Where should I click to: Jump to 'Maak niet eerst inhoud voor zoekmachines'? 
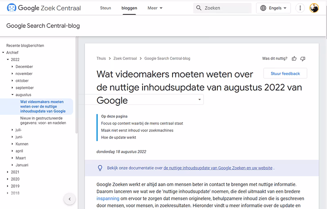coord(137,130)
